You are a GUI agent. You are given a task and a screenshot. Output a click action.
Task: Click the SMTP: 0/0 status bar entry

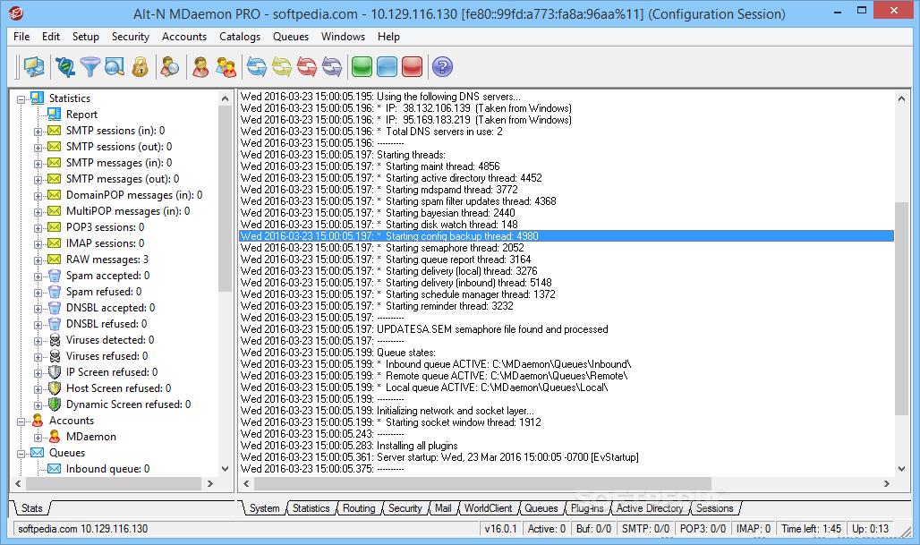tap(645, 529)
